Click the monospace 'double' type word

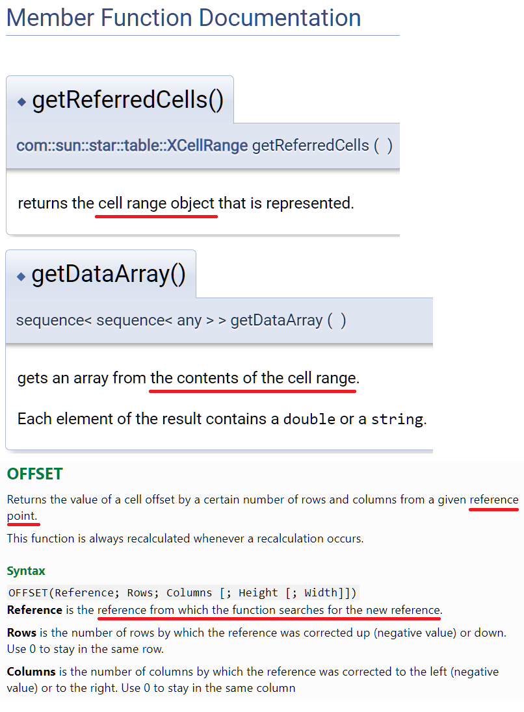coord(309,419)
